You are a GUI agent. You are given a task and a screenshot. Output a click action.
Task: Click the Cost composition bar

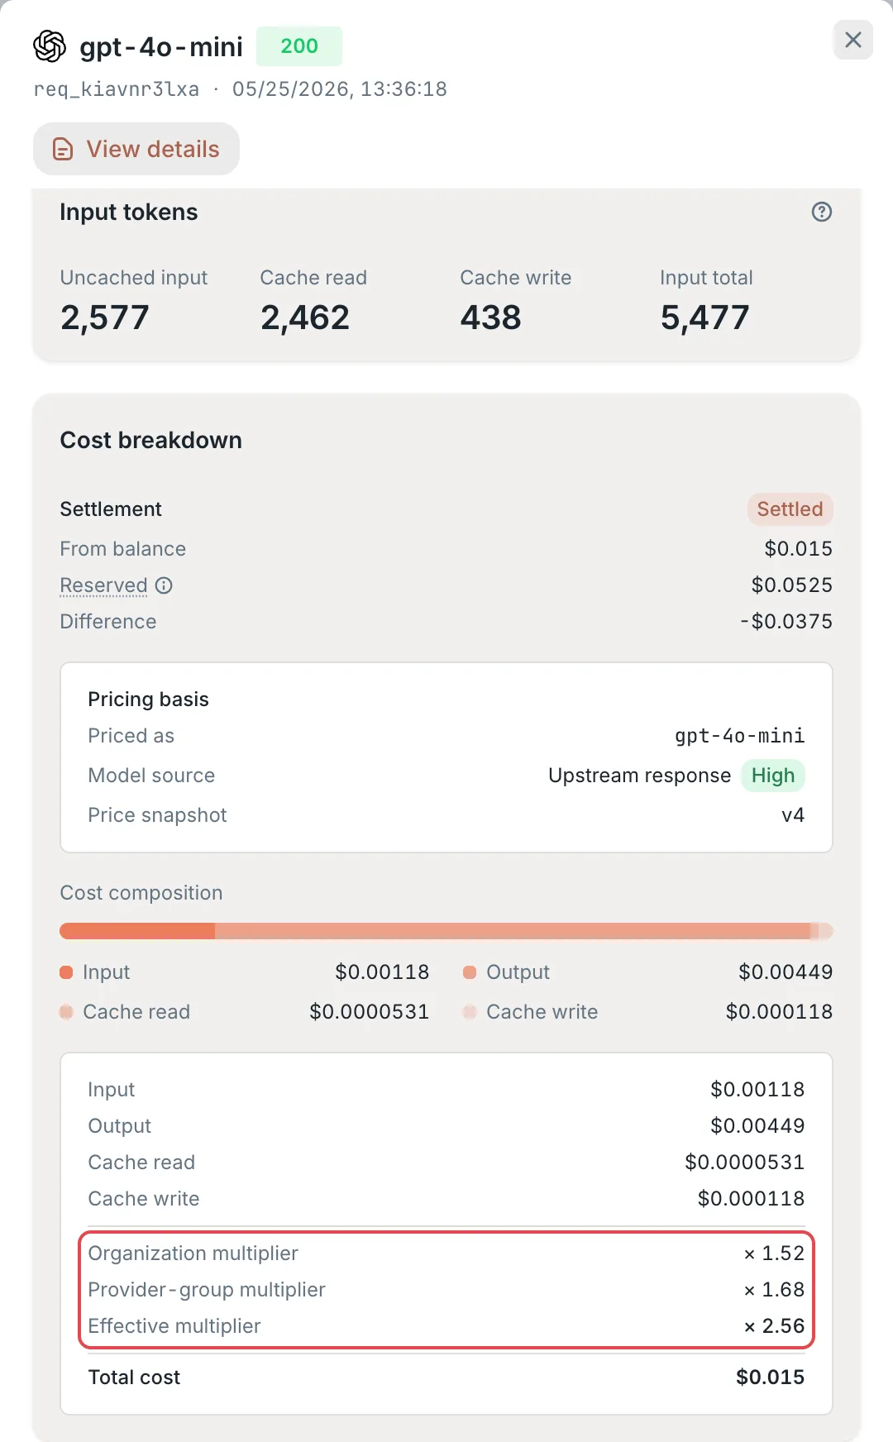coord(446,931)
